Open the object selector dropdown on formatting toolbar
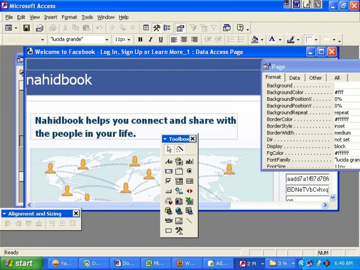Image resolution: width=360 pixels, height=270 pixels. click(x=43, y=40)
